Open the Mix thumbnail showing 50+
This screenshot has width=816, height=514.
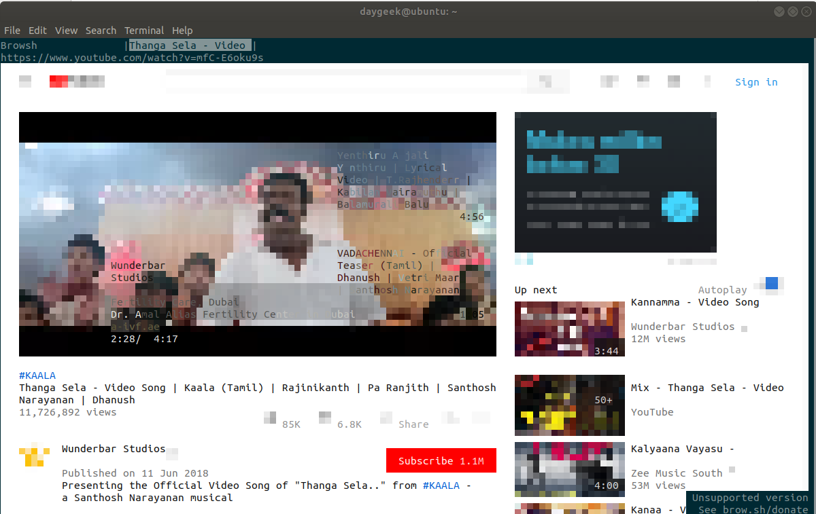pyautogui.click(x=570, y=405)
